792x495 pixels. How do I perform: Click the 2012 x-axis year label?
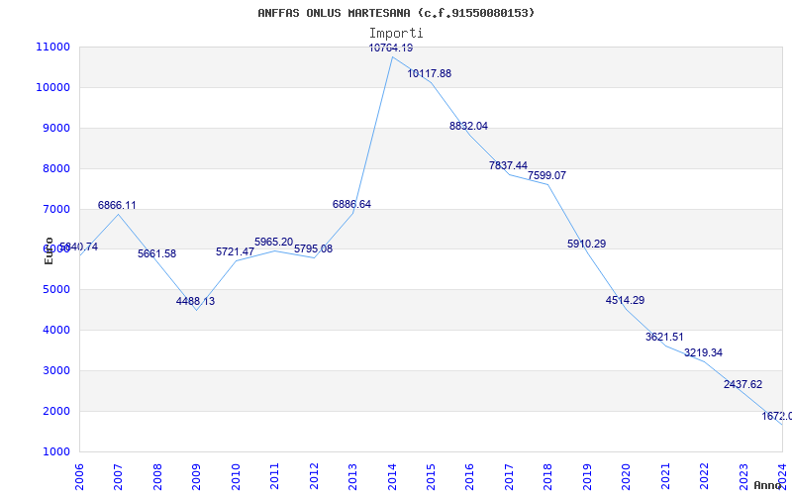click(314, 476)
